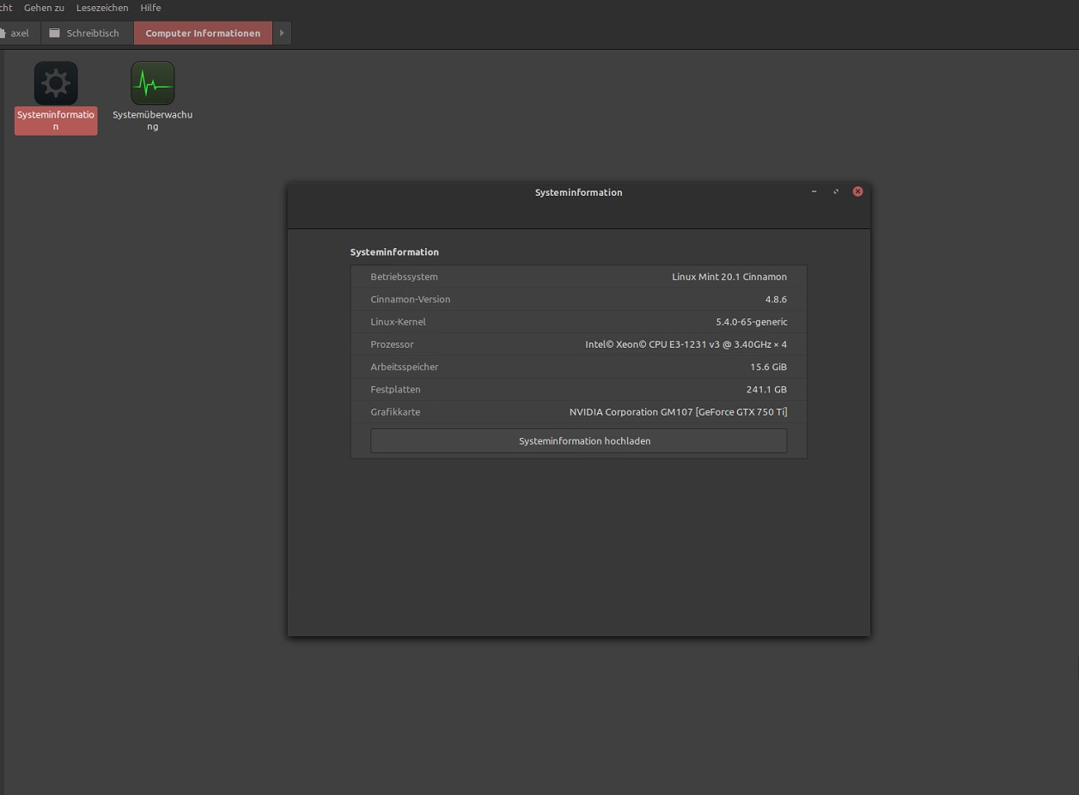The width and height of the screenshot is (1079, 795).
Task: Select the 15.6 GiB memory value
Action: click(x=768, y=367)
